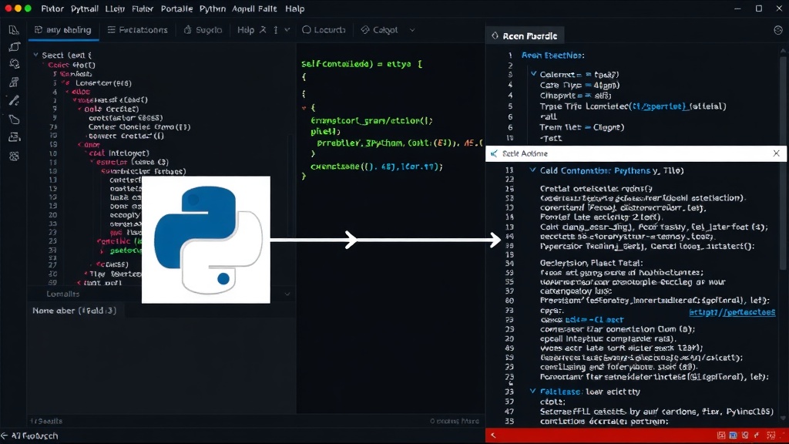Click the bottom grid icon in activity bar
The width and height of the screenshot is (789, 444).
point(14,156)
